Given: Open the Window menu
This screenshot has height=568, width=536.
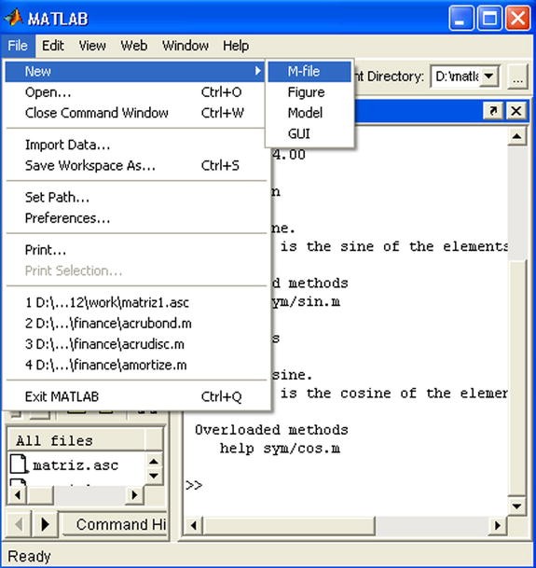Looking at the screenshot, I should pyautogui.click(x=186, y=46).
